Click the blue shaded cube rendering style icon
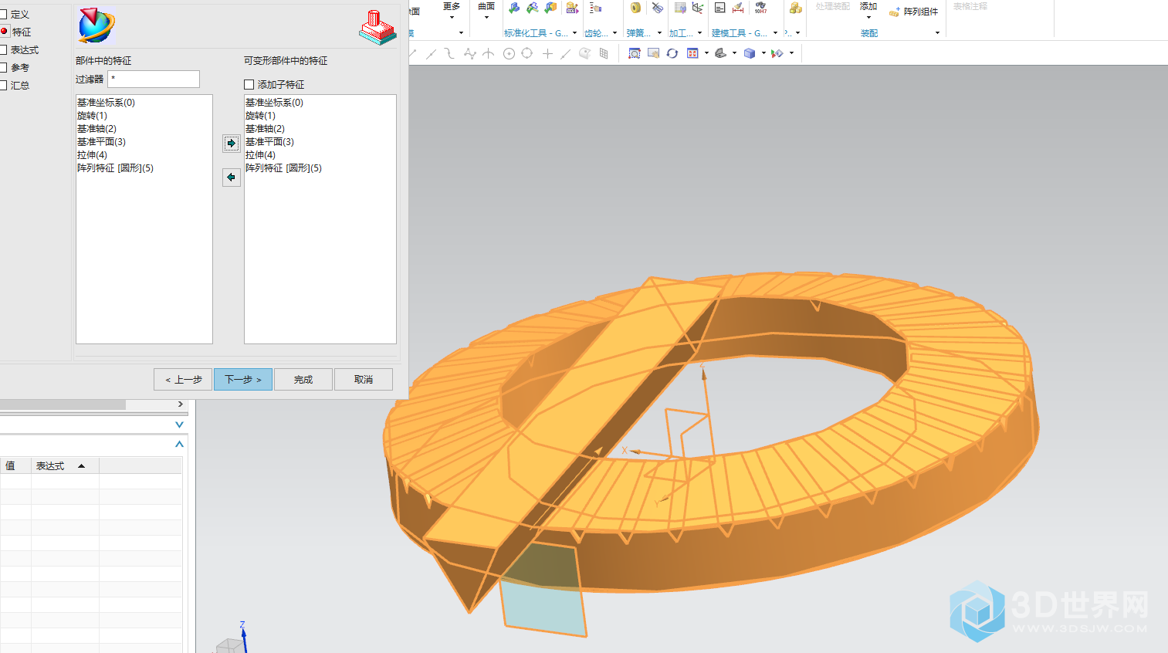Viewport: 1168px width, 653px height. (x=750, y=53)
